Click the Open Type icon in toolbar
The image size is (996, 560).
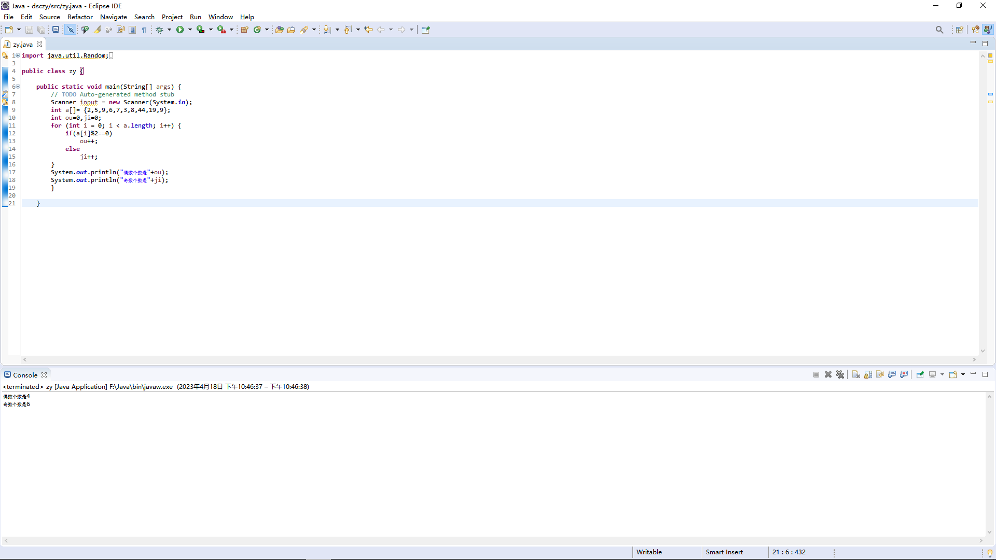tap(279, 30)
